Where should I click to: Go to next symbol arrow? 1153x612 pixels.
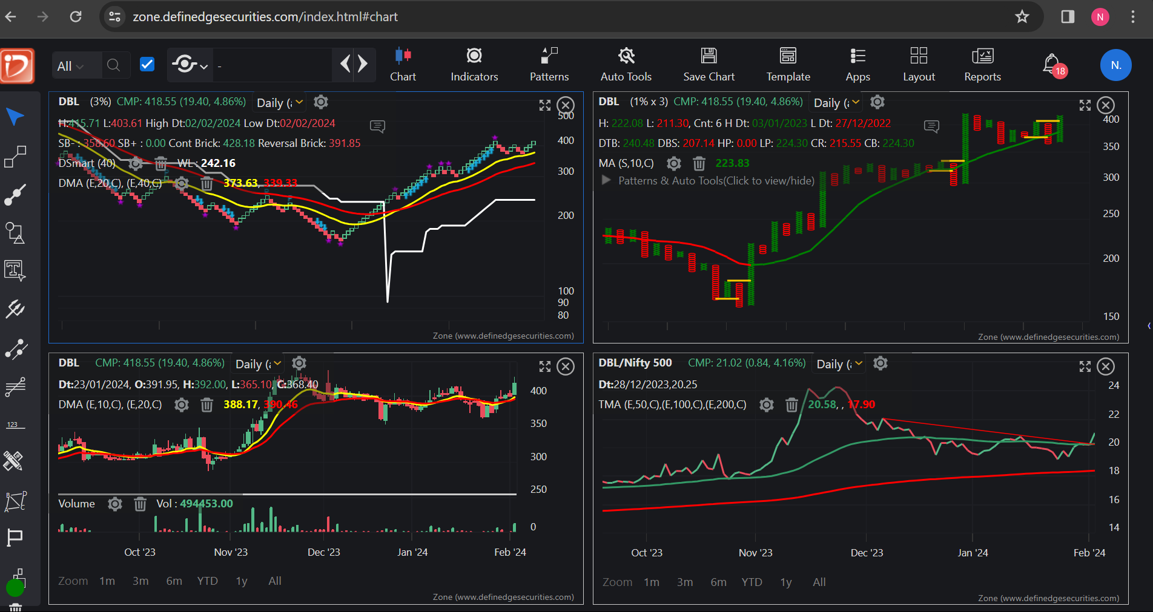(363, 63)
